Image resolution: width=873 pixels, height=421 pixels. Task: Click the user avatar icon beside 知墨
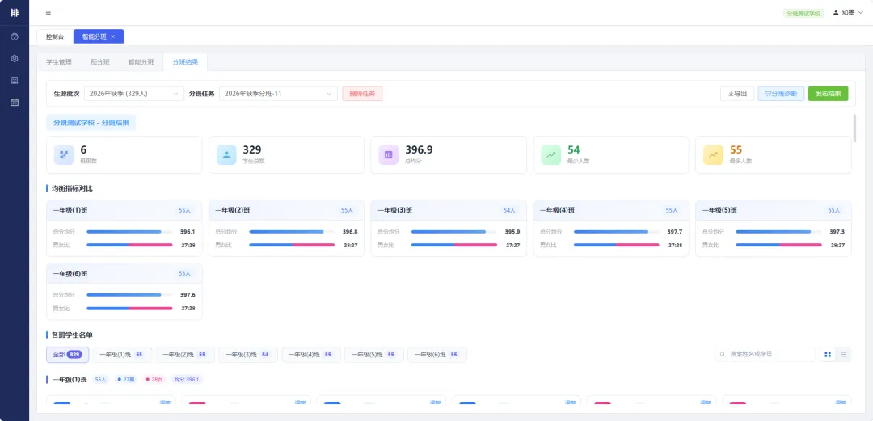point(836,12)
